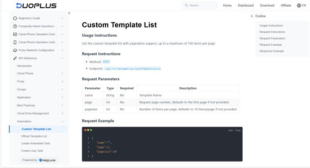The image size is (310, 168).
Task: Open the Dashboard menu item
Action: (x=246, y=5)
